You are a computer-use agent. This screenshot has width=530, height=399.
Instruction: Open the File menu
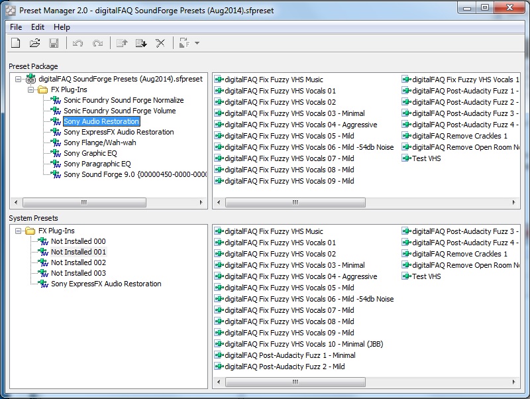pos(16,27)
